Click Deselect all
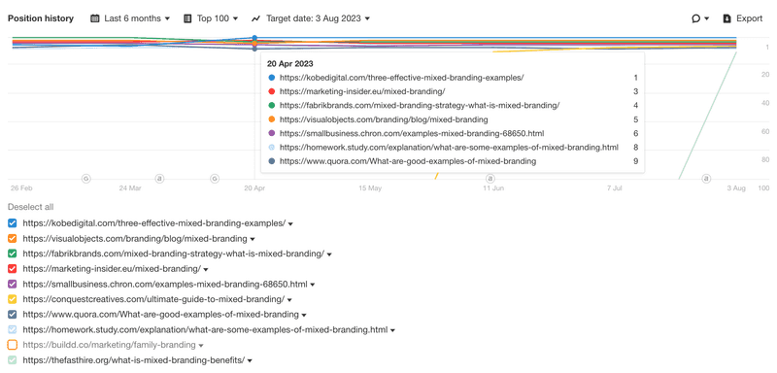Image resolution: width=777 pixels, height=373 pixels. coord(31,207)
